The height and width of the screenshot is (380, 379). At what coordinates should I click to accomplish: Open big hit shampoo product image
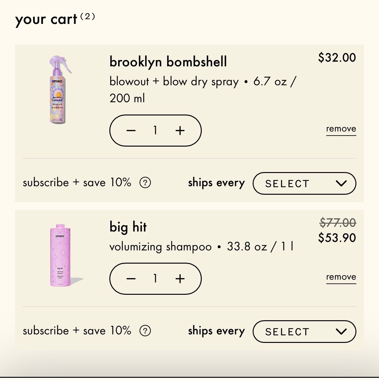[x=61, y=255]
